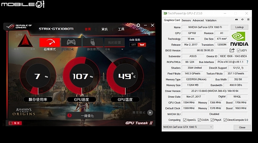Open GPU Tweak settings gear icon
Viewport: 258px width, 143px height.
click(x=138, y=25)
